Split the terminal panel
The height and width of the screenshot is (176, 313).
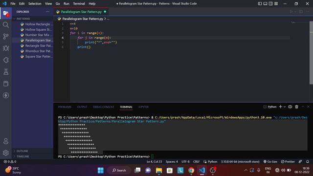click(290, 107)
